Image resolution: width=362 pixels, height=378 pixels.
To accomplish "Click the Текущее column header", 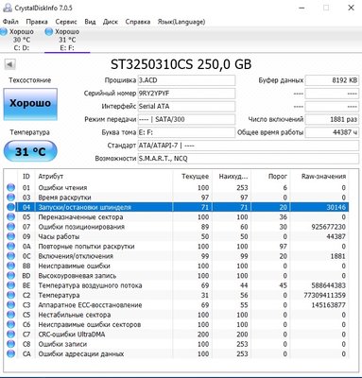I will (196, 177).
